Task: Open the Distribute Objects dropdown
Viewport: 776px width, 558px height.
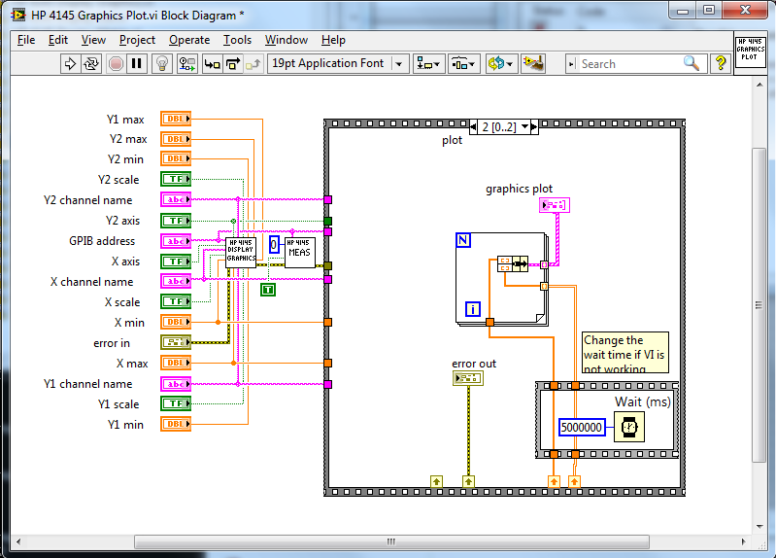Action: pyautogui.click(x=463, y=64)
